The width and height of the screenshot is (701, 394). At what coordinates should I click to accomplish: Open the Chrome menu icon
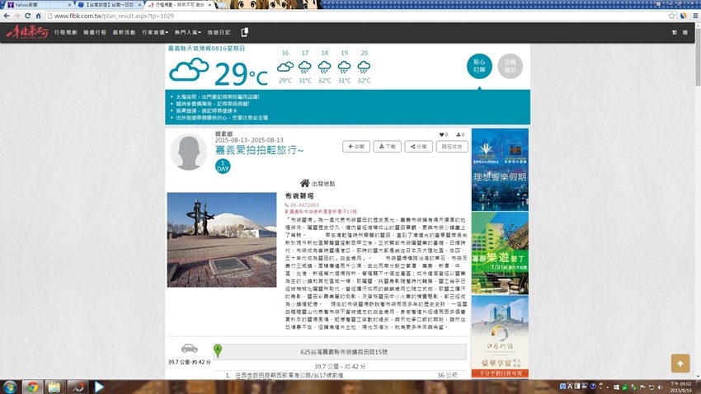[695, 16]
